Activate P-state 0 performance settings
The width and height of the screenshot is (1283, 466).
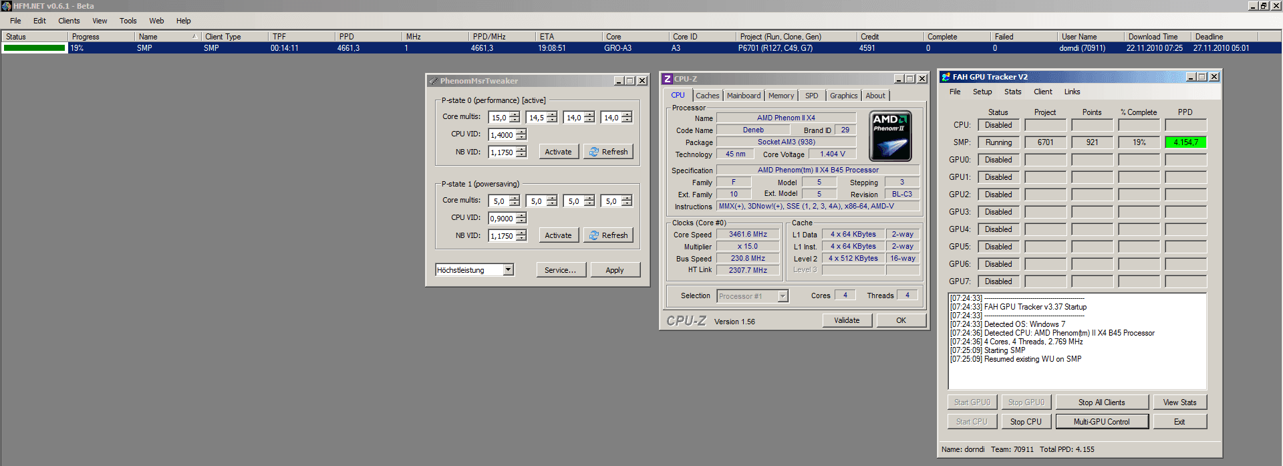coord(558,152)
